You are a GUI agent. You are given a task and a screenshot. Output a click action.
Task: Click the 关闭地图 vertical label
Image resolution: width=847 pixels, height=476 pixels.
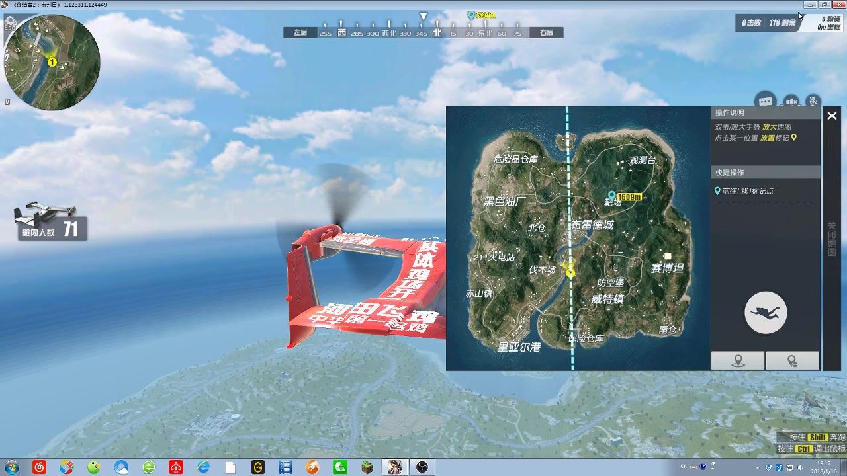pos(832,239)
